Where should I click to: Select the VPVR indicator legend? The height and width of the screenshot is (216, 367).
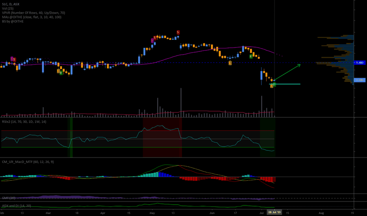coord(33,13)
